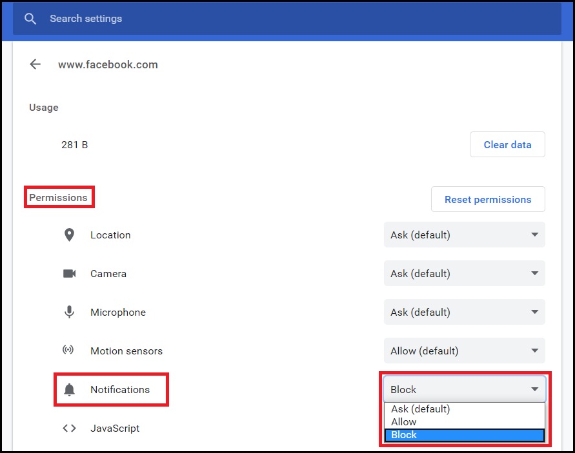Go back using the arrow icon
Image resolution: width=575 pixels, height=453 pixels.
click(35, 64)
